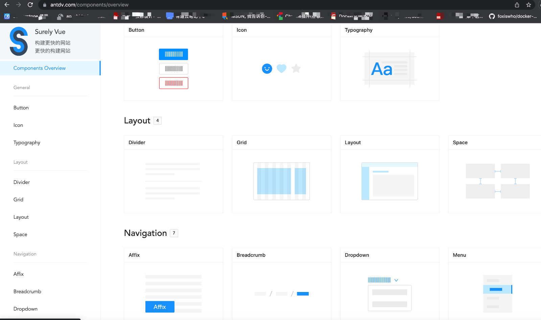This screenshot has height=320, width=541.
Task: Open the Menu card illustration
Action: [x=498, y=294]
